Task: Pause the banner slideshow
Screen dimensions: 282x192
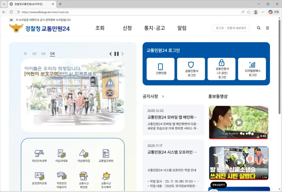Action: pyautogui.click(x=116, y=54)
